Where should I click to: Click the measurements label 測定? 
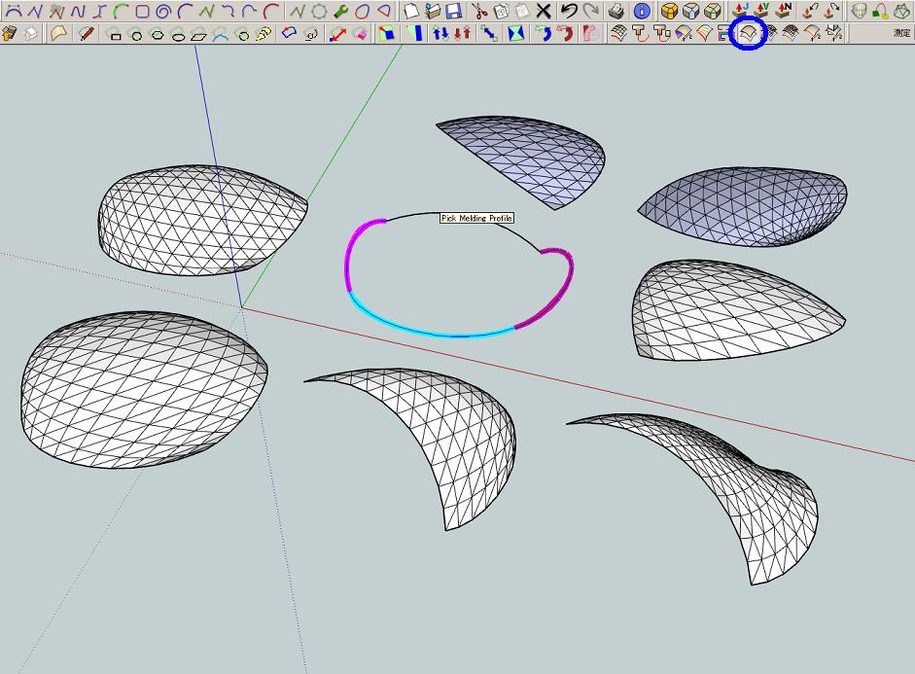pyautogui.click(x=901, y=33)
